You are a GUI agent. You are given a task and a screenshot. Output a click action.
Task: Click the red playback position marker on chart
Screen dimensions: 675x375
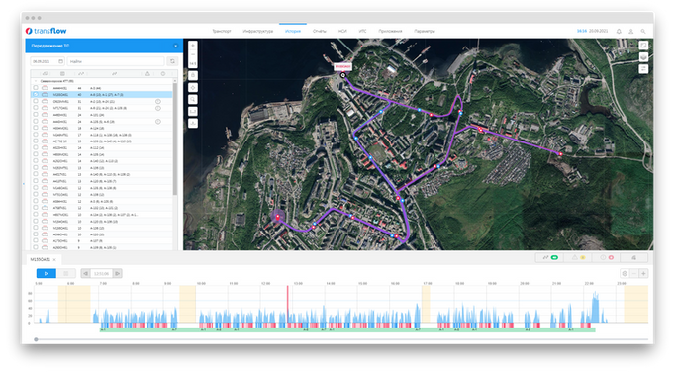click(x=288, y=304)
